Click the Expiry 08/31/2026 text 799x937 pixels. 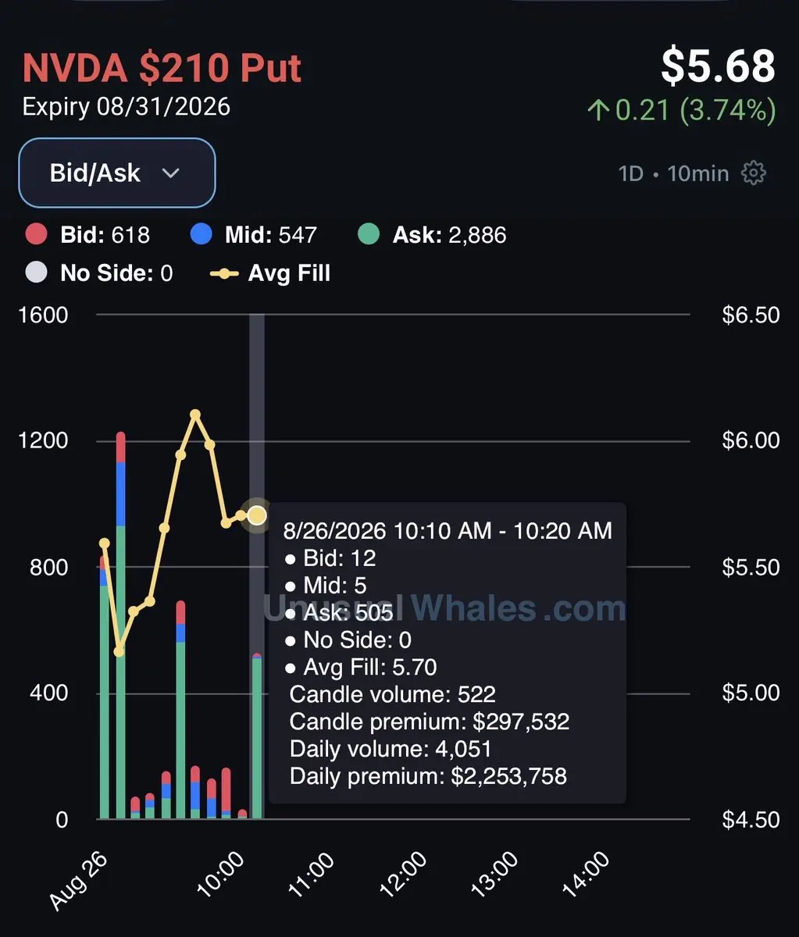tap(127, 107)
